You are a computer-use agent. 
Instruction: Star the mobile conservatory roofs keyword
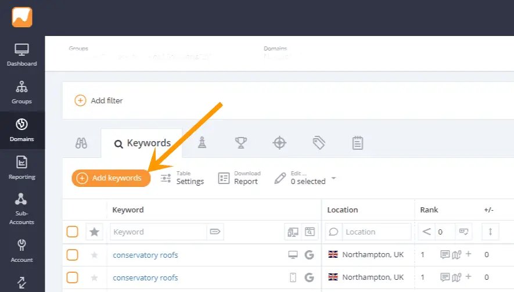95,277
